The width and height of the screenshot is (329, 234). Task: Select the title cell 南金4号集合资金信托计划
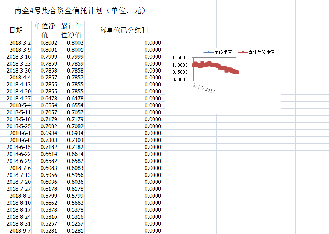point(82,10)
